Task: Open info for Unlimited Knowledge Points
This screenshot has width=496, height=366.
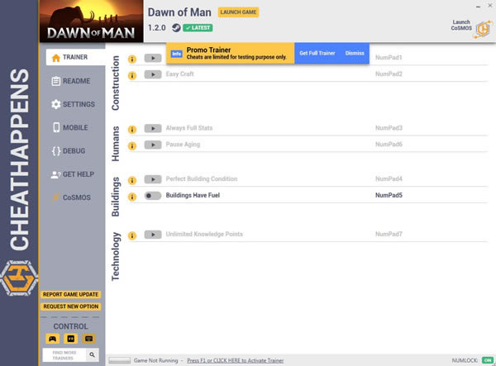Action: [131, 235]
